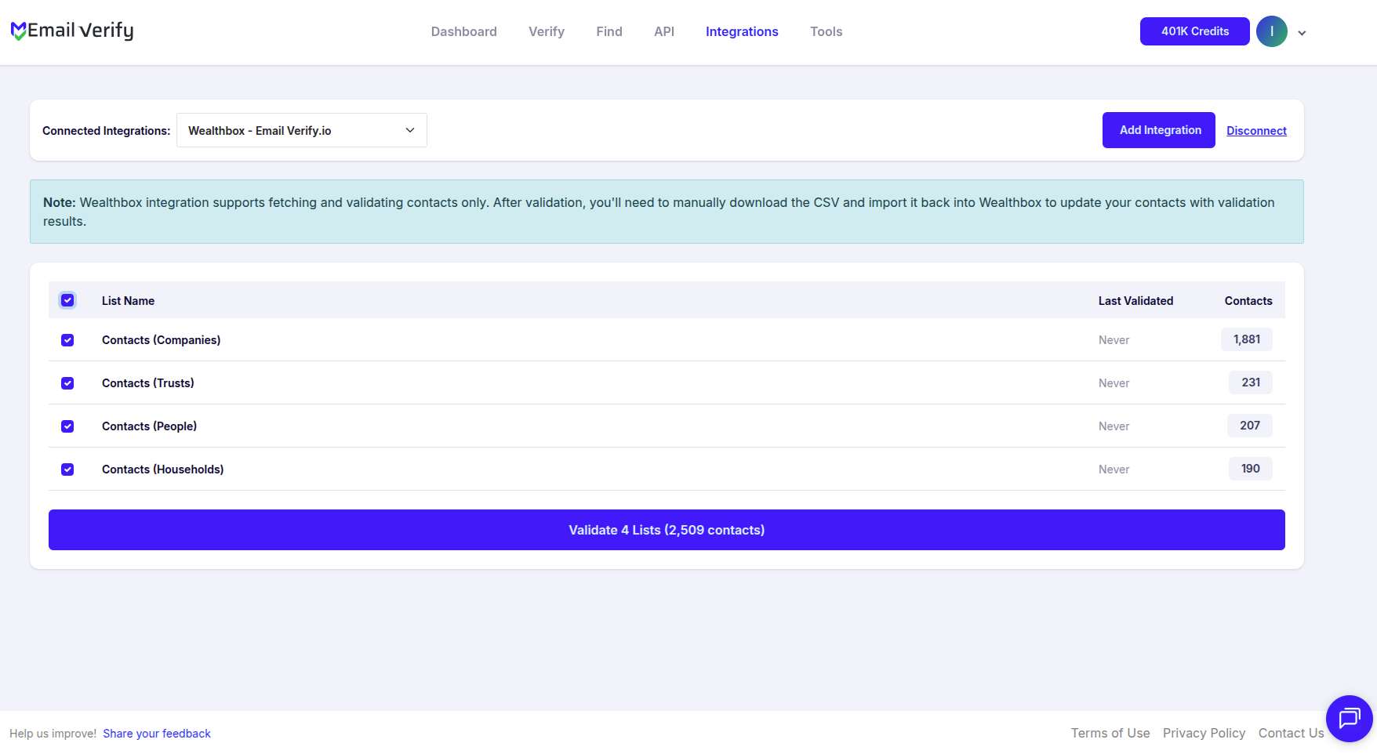Viewport: 1377px width, 754px height.
Task: Open the Terms of Use link
Action: tap(1110, 733)
